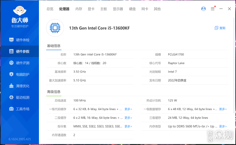Click 更多 for 指令集
Viewport: 236px width, 145px height.
[x=128, y=126]
